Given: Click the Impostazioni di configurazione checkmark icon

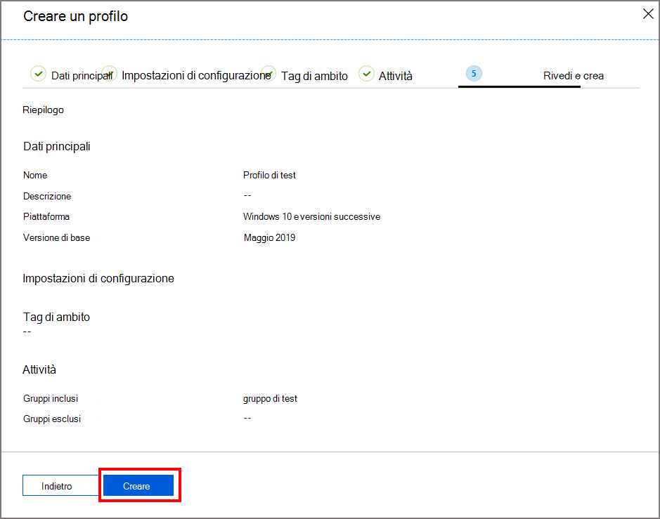Looking at the screenshot, I should (110, 74).
